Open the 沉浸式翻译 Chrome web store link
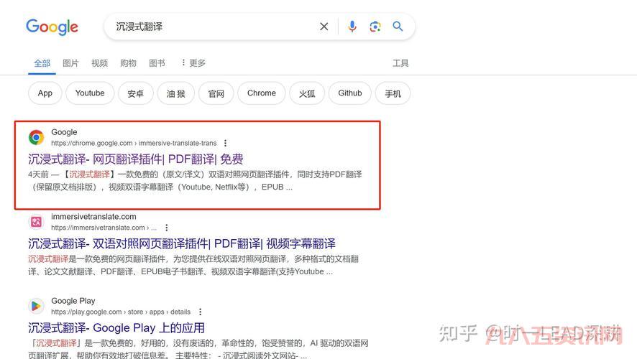The width and height of the screenshot is (637, 359). pyautogui.click(x=136, y=159)
